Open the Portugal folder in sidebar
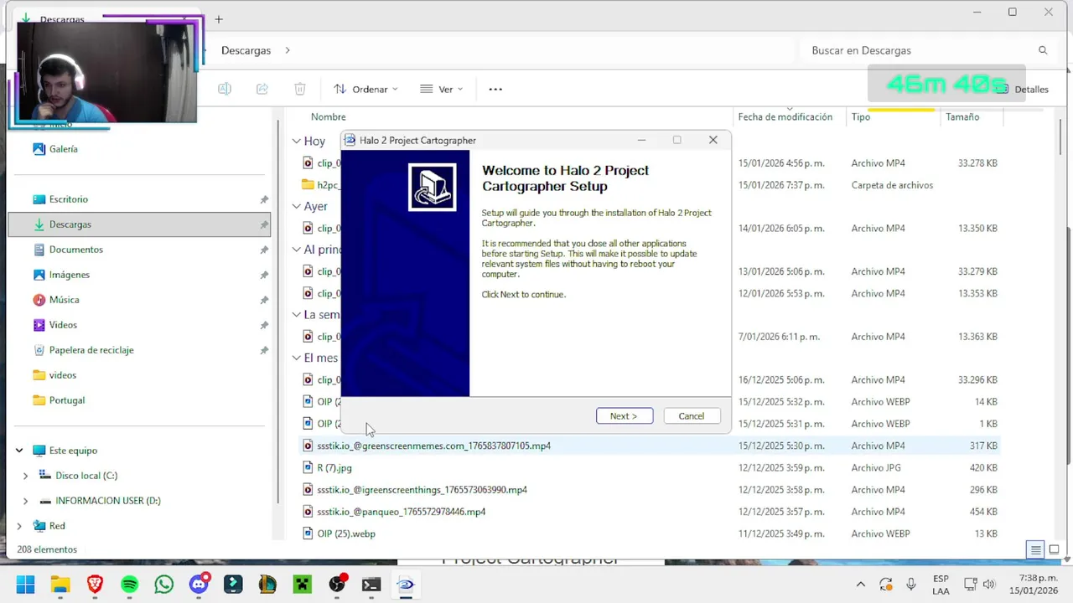The image size is (1073, 603). click(x=66, y=400)
